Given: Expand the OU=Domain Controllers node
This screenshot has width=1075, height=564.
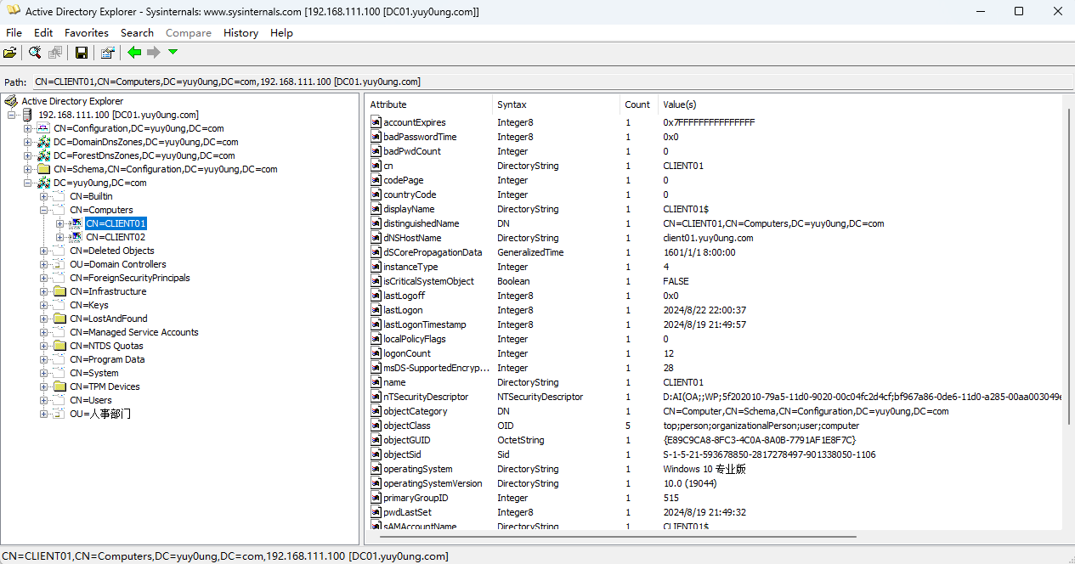Looking at the screenshot, I should 43,264.
